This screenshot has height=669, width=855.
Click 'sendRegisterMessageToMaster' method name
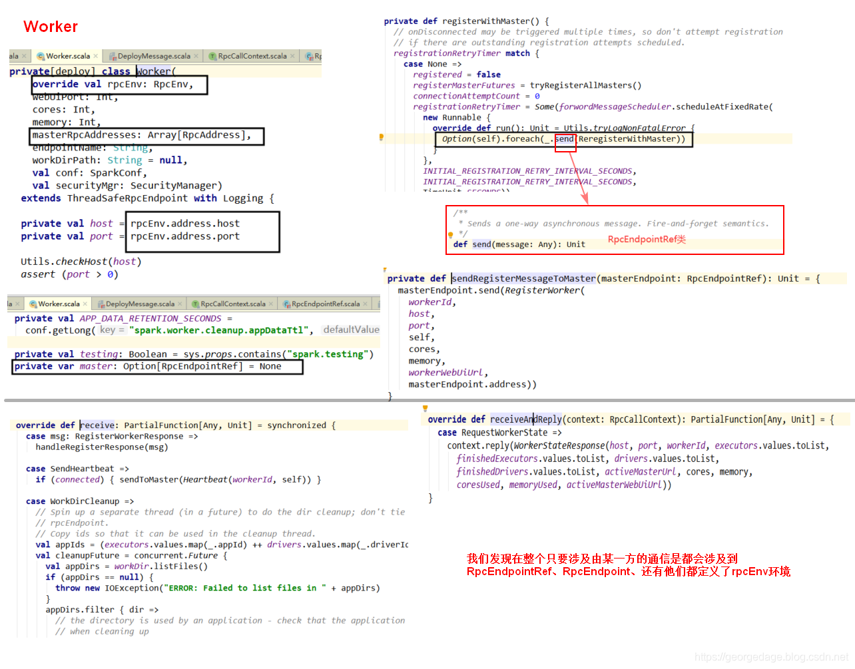[x=524, y=278]
